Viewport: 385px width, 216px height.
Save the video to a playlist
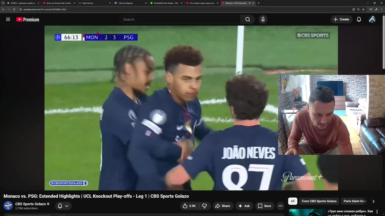264,206
